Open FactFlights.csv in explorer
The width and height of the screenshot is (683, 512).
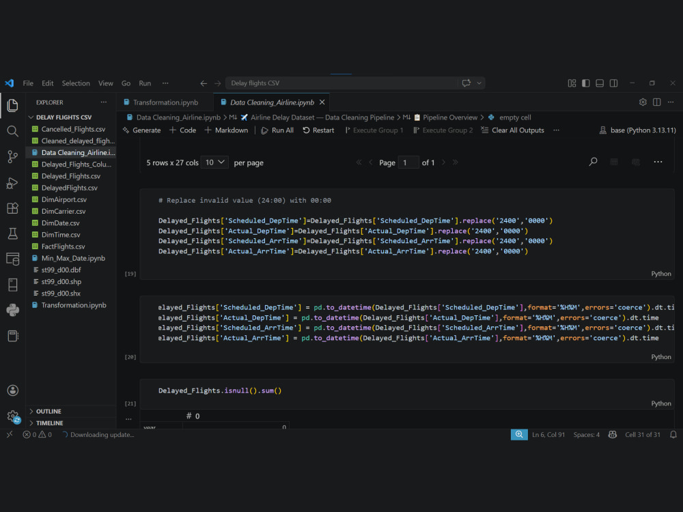pyautogui.click(x=63, y=246)
